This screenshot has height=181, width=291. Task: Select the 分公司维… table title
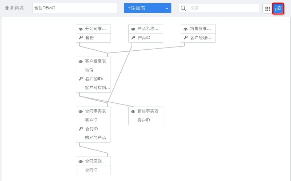click(x=95, y=29)
